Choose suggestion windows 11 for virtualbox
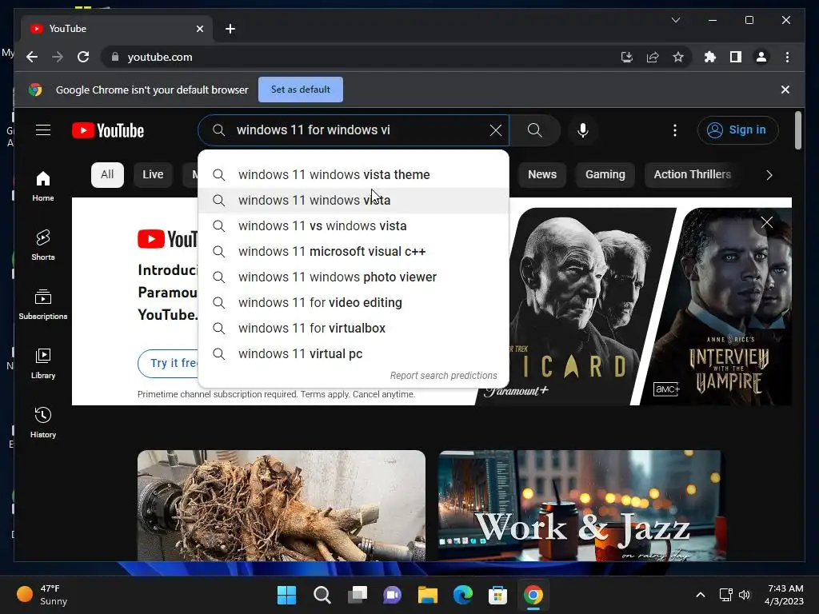 pos(354,328)
